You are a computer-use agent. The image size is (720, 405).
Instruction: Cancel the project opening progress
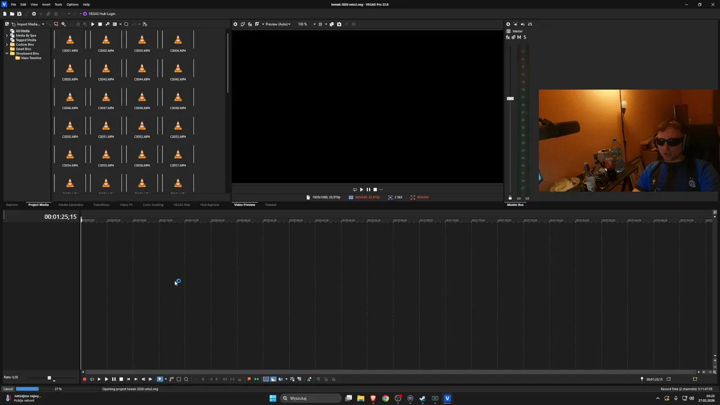tap(8, 389)
